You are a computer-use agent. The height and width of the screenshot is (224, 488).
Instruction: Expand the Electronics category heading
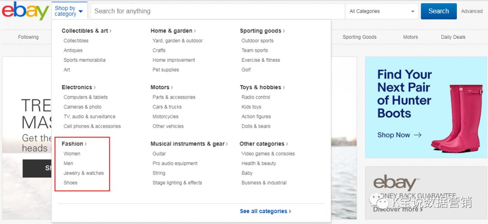[x=78, y=87]
